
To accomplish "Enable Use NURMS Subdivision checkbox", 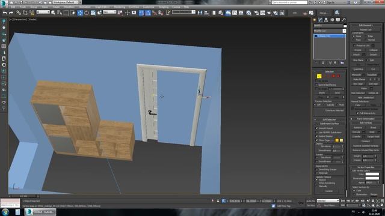I will [x=317, y=132].
